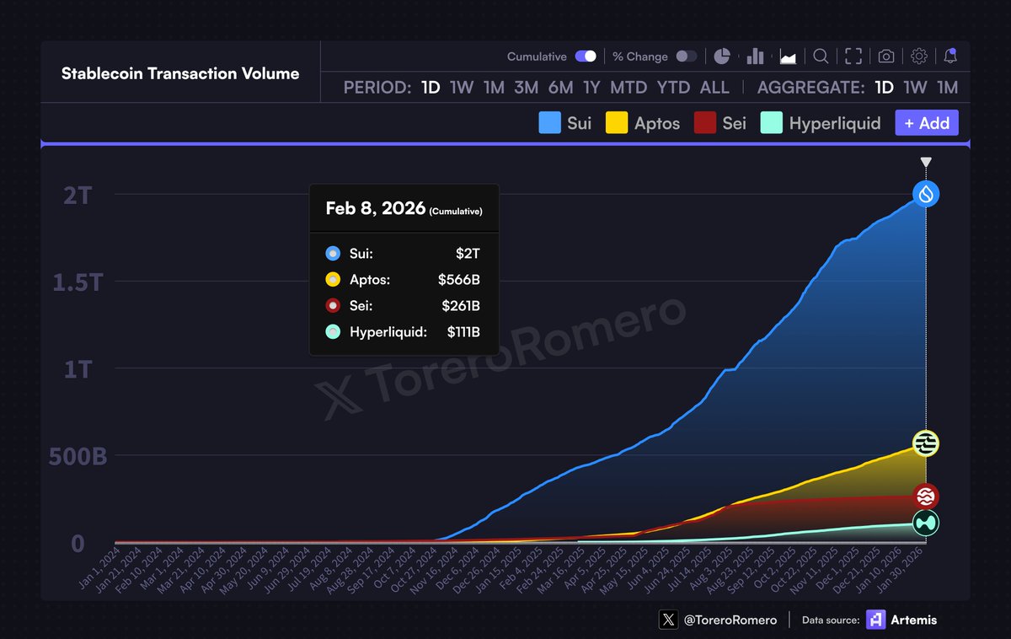The image size is (1011, 639).
Task: Click the Sei logo marker on chart
Action: click(x=926, y=497)
